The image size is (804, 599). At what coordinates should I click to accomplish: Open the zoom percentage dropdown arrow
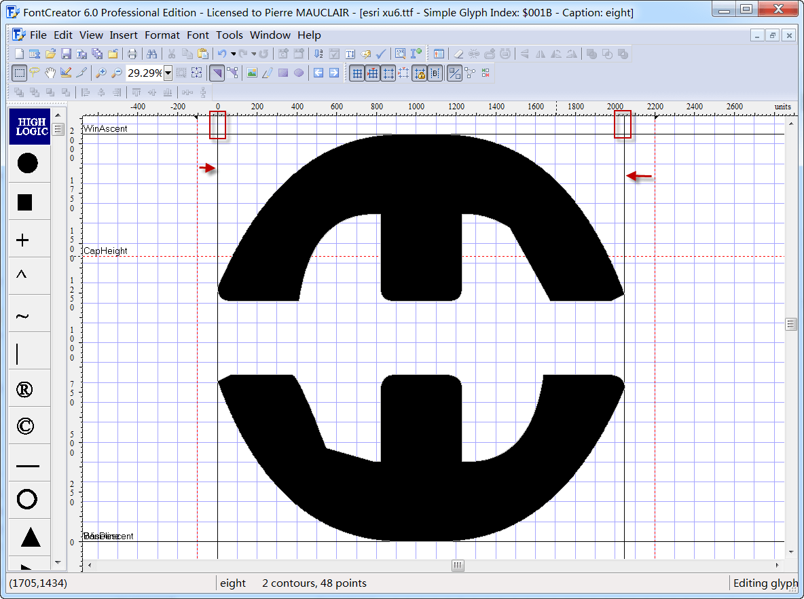tap(168, 73)
